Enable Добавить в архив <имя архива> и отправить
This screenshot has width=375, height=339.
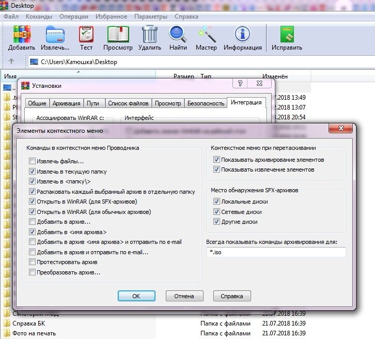(32, 242)
